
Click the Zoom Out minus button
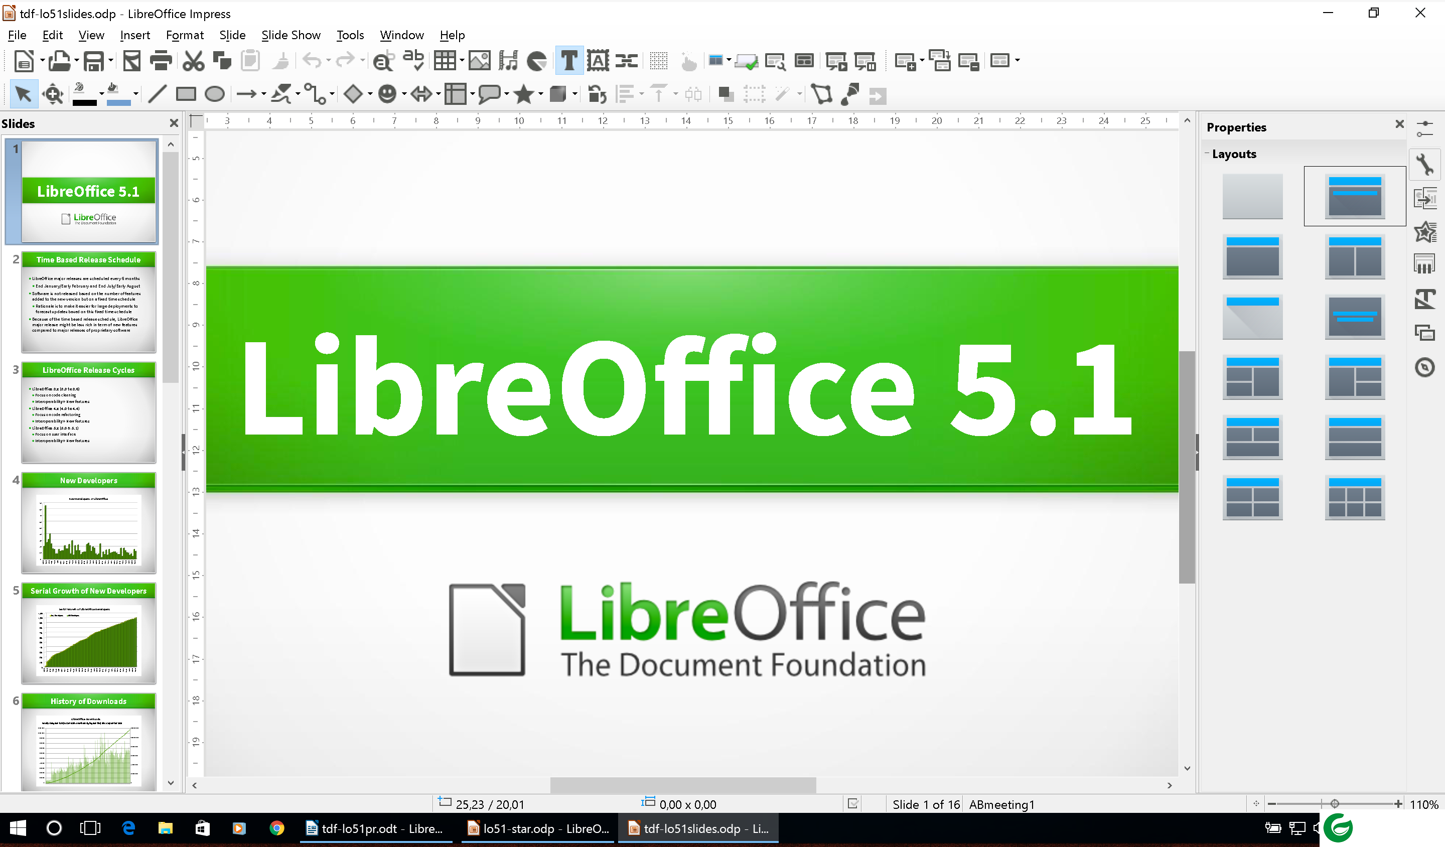click(x=1272, y=804)
